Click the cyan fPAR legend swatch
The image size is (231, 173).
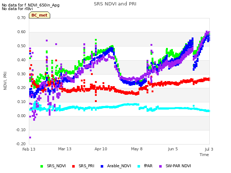(x=139, y=166)
